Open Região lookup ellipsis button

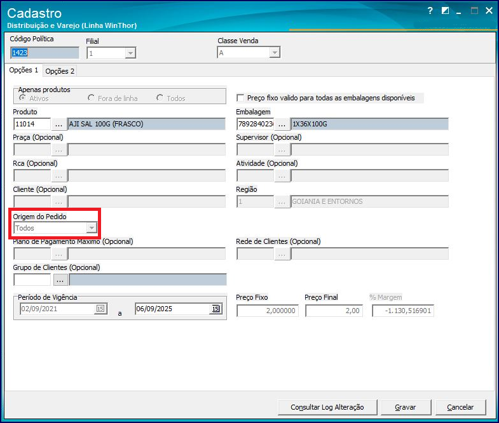282,202
